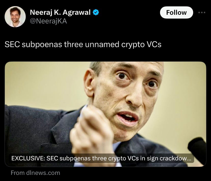
Task: Open Neeraj K. Agrawal's profile picture
Action: pyautogui.click(x=15, y=17)
